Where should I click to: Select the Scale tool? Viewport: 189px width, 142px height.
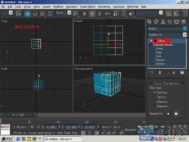pyautogui.click(x=42, y=14)
